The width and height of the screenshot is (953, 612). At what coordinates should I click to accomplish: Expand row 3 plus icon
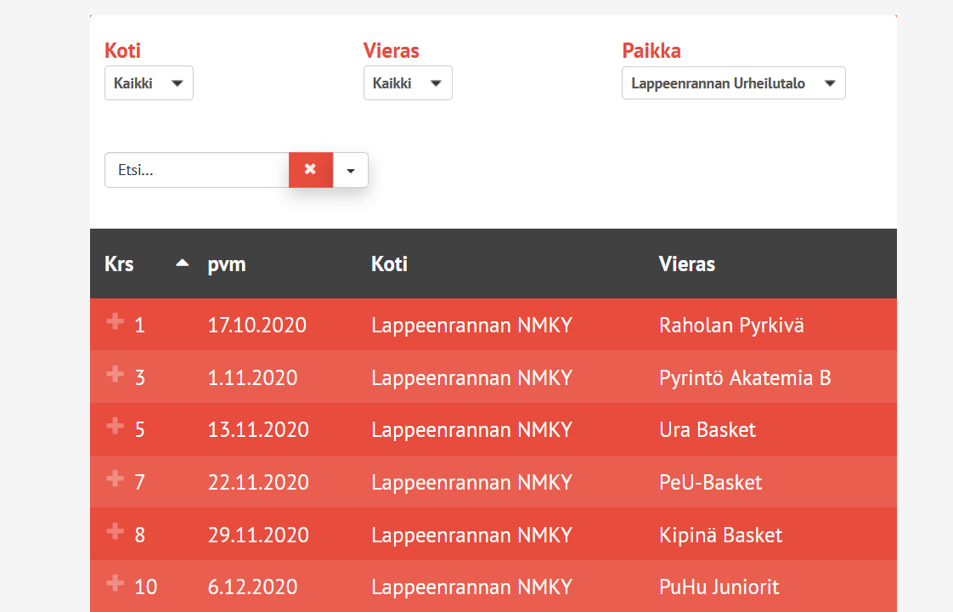115,373
